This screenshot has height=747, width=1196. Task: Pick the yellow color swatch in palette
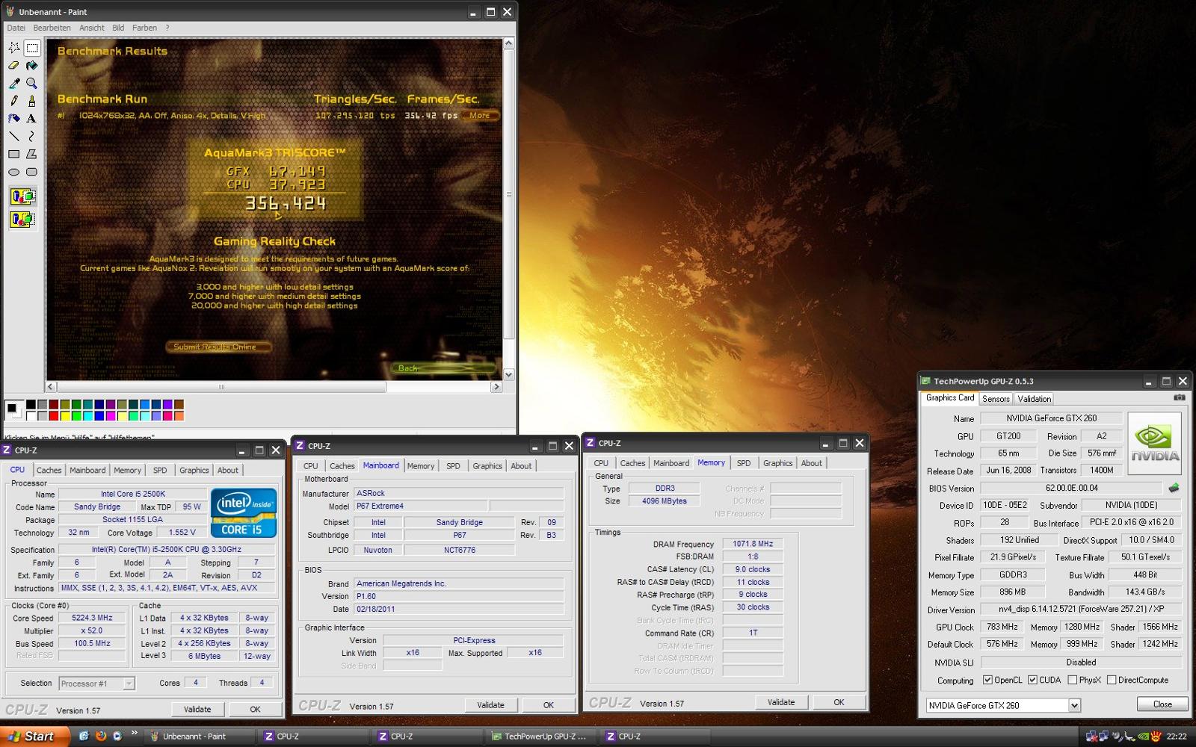click(x=65, y=415)
